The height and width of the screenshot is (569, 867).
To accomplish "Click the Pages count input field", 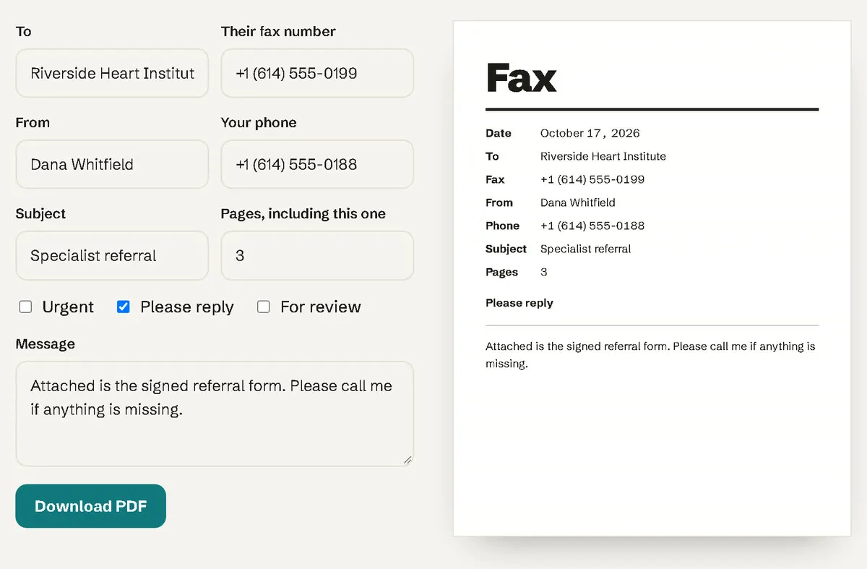I will point(317,255).
